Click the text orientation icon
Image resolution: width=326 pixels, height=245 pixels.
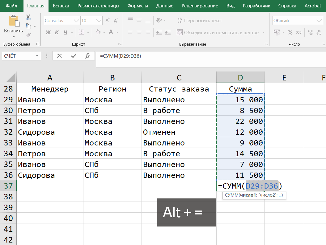pyautogui.click(x=159, y=20)
